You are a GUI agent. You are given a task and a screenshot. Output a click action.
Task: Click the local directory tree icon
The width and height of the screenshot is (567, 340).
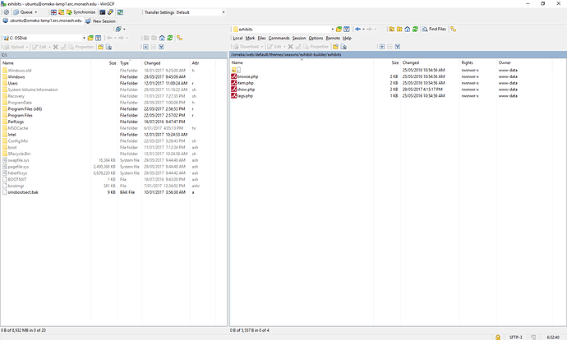(x=179, y=38)
